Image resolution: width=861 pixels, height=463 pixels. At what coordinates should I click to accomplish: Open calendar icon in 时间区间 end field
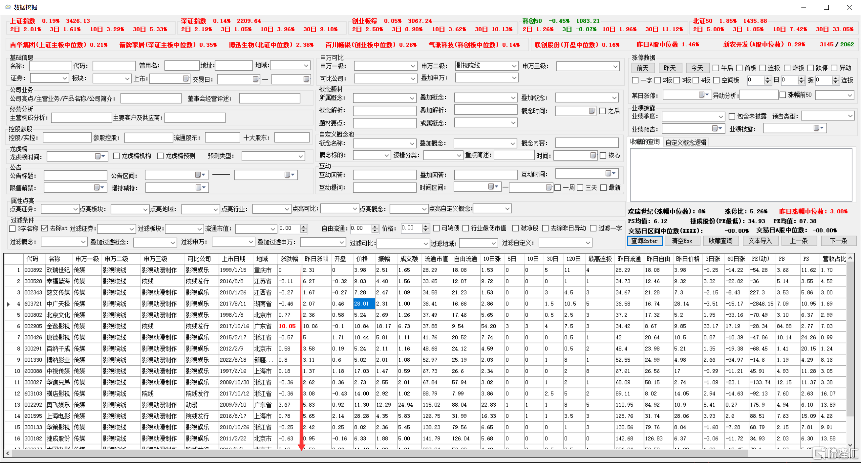tap(548, 187)
